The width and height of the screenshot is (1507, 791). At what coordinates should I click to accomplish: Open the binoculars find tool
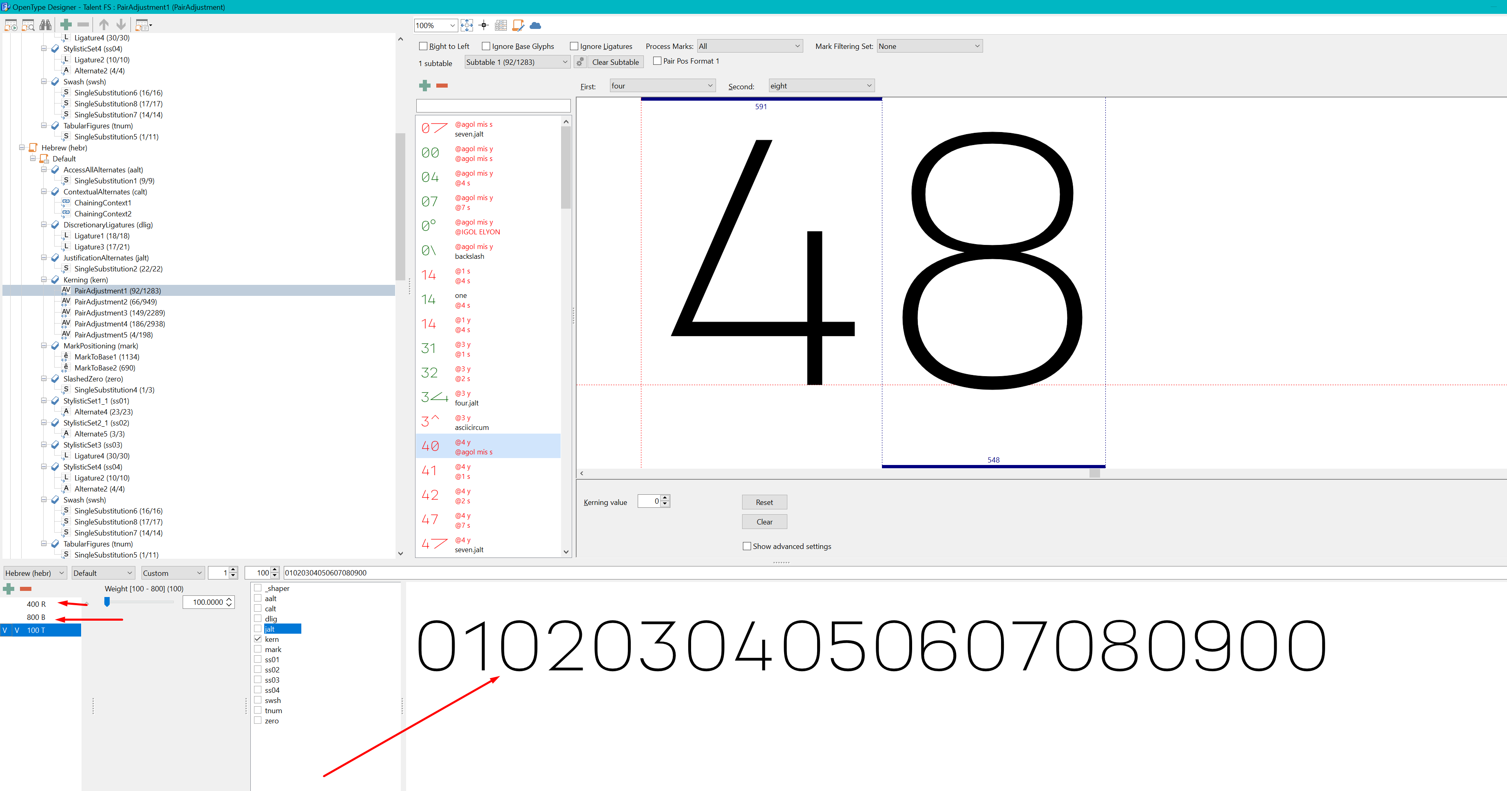point(46,24)
